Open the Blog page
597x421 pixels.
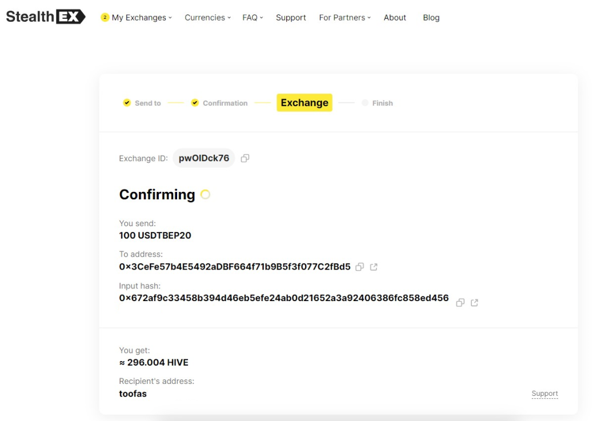pyautogui.click(x=431, y=18)
